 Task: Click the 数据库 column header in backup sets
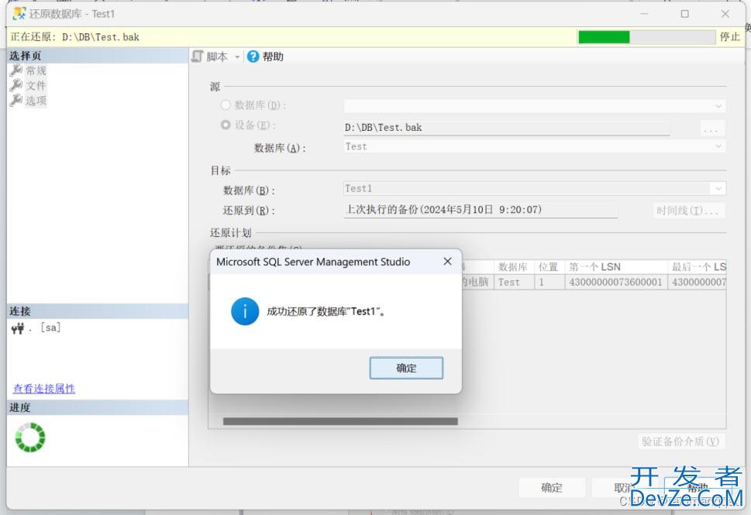tap(512, 266)
